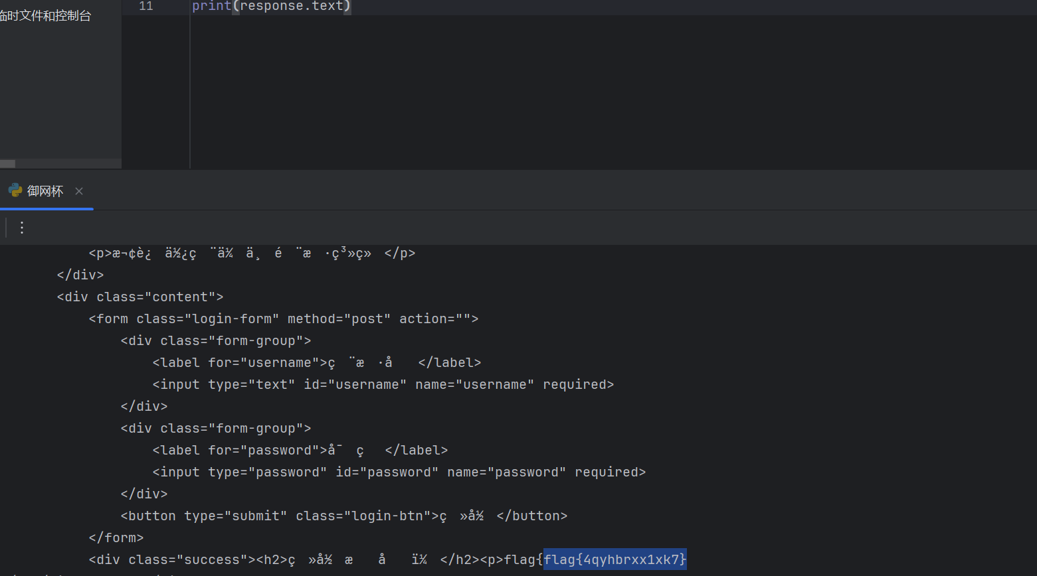Close the 御网杯 run tab
This screenshot has width=1037, height=576.
pos(79,191)
